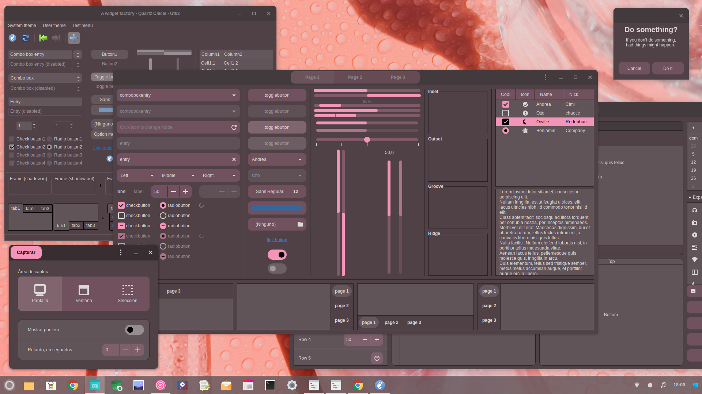Click the headphones icon in the right sidebar list
This screenshot has height=394, width=702.
coord(695,210)
